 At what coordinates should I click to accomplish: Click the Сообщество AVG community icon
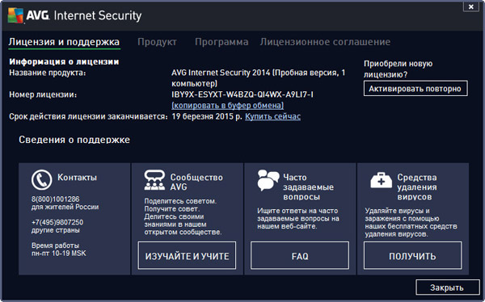click(x=154, y=179)
